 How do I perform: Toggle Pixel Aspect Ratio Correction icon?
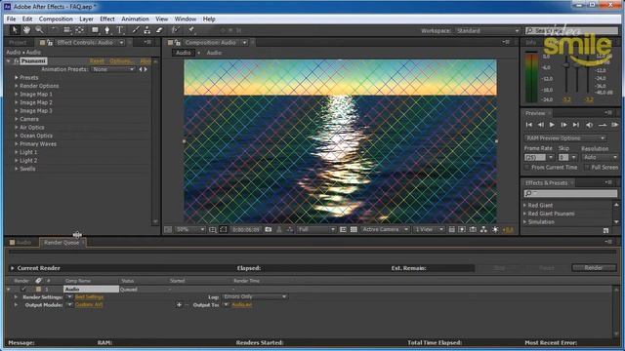[x=451, y=230]
